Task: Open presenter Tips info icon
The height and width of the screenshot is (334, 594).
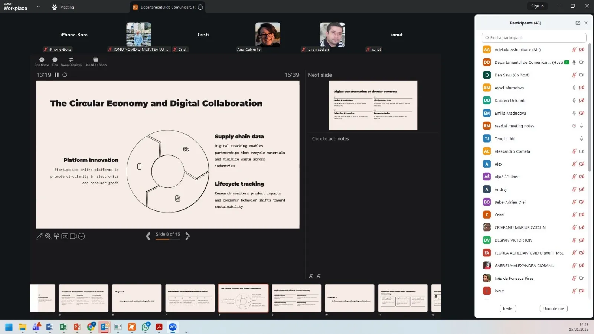Action: (x=55, y=60)
